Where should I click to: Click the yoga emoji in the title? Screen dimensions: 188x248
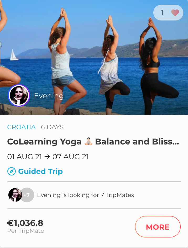click(x=88, y=141)
